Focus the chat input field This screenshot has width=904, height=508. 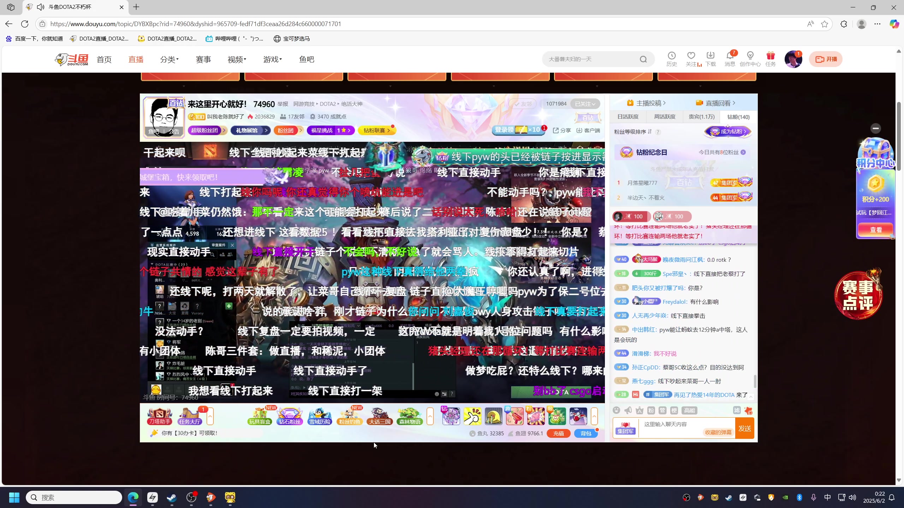(686, 428)
